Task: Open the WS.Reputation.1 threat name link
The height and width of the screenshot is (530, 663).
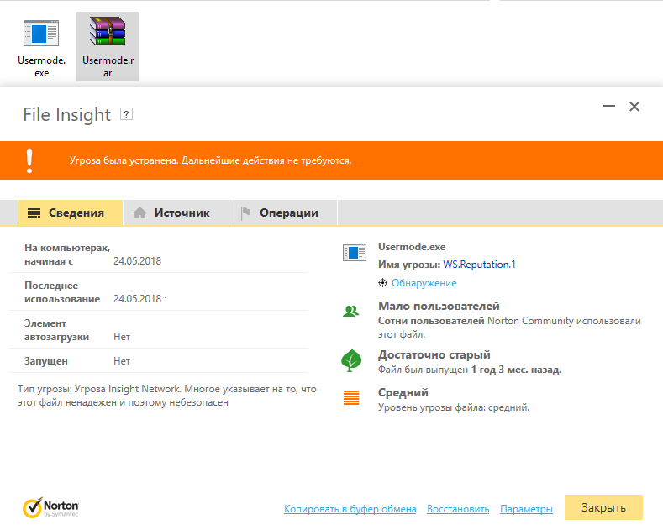Action: click(x=479, y=265)
